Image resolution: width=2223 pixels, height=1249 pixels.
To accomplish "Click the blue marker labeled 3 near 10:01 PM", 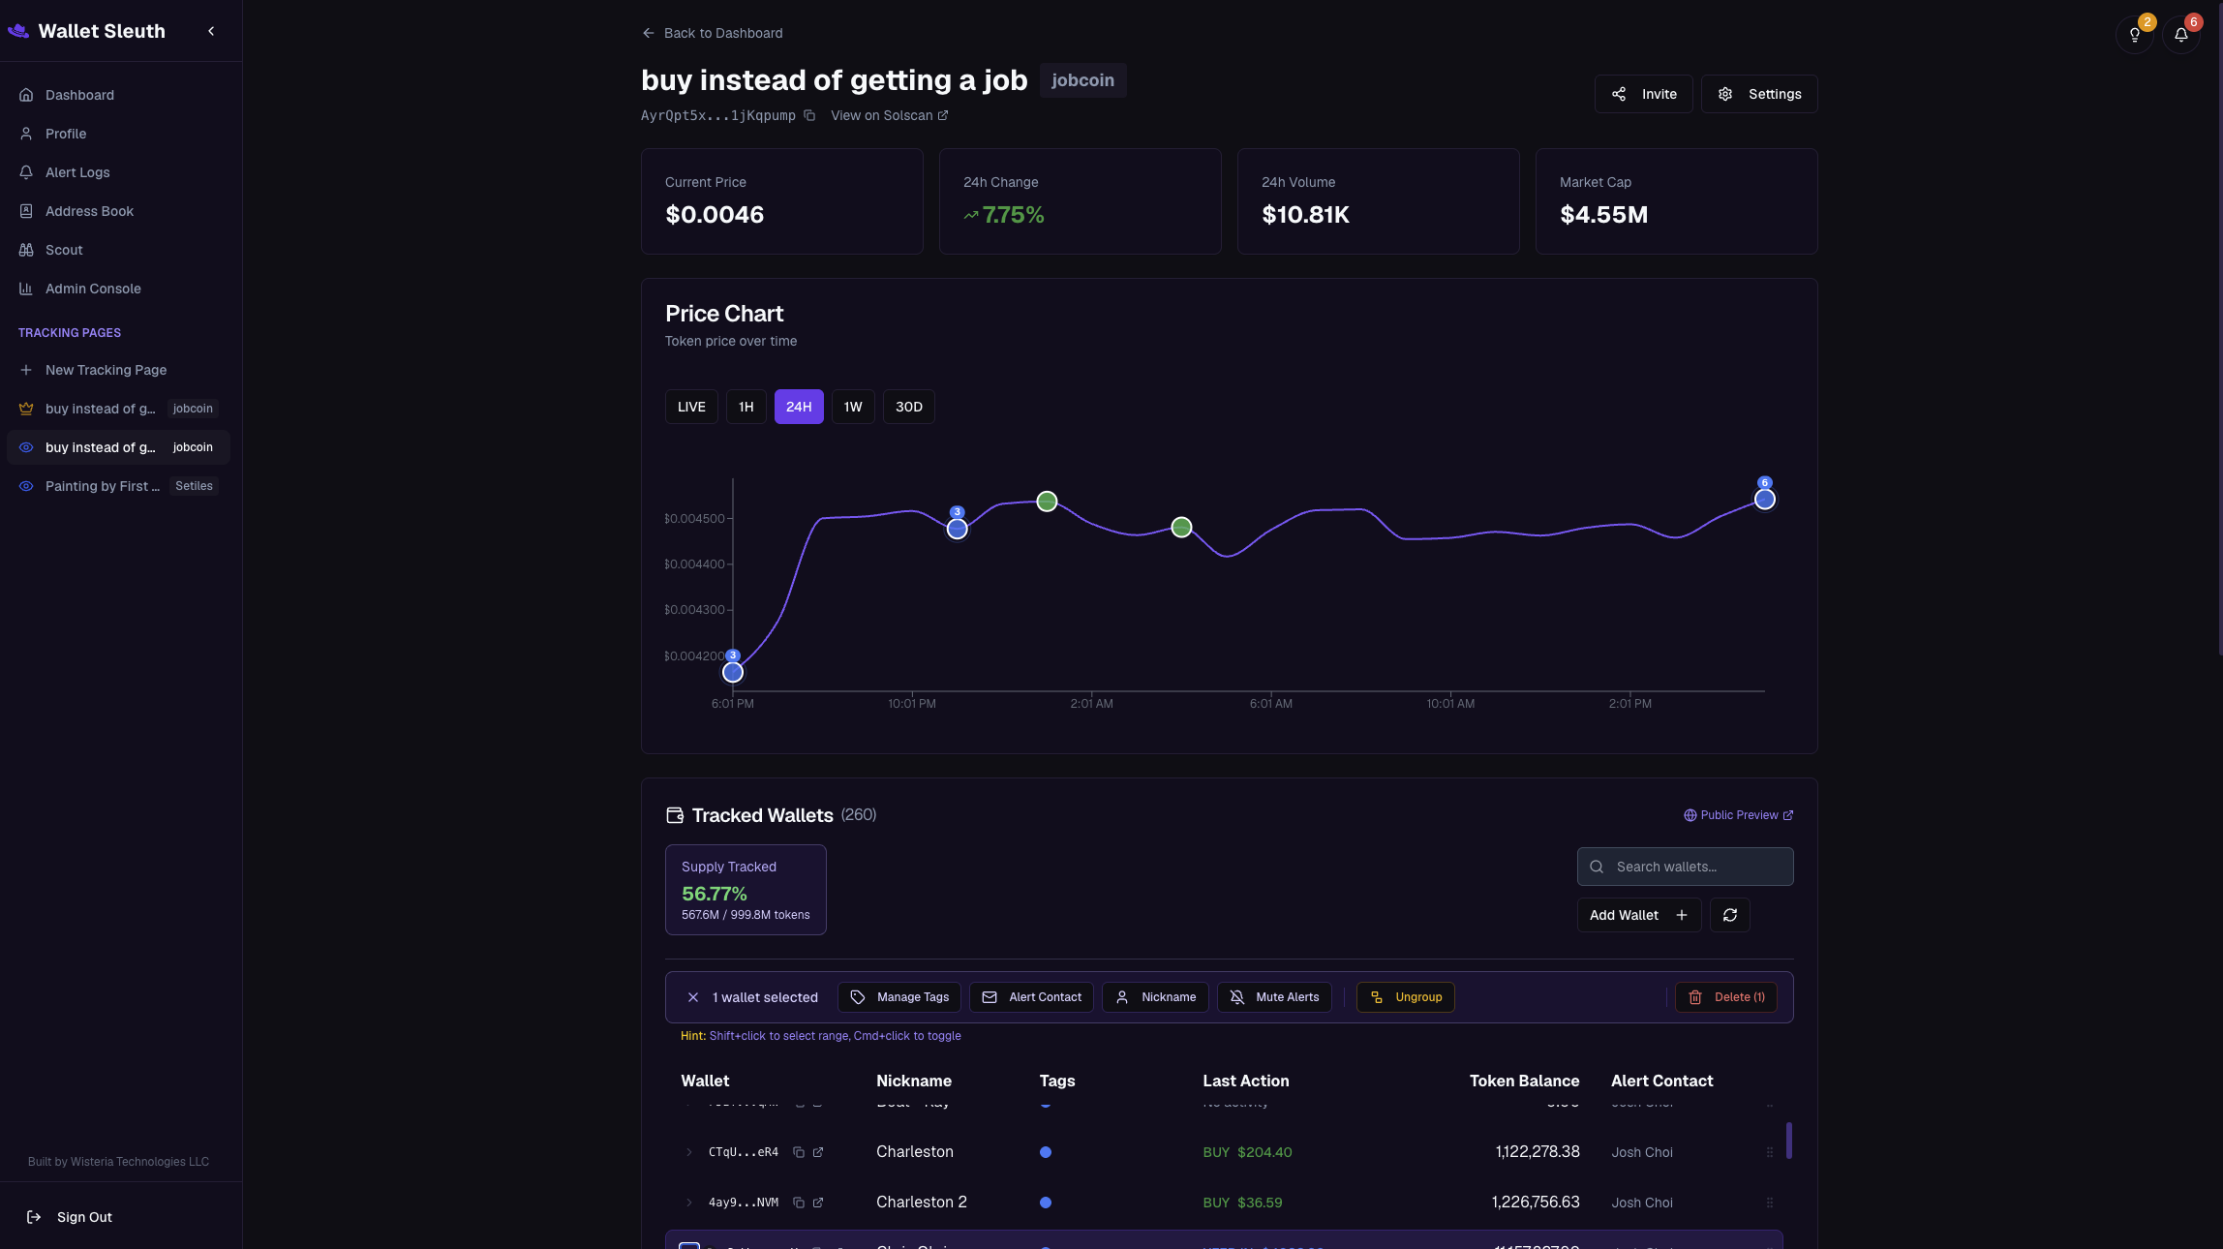I will click(x=957, y=529).
